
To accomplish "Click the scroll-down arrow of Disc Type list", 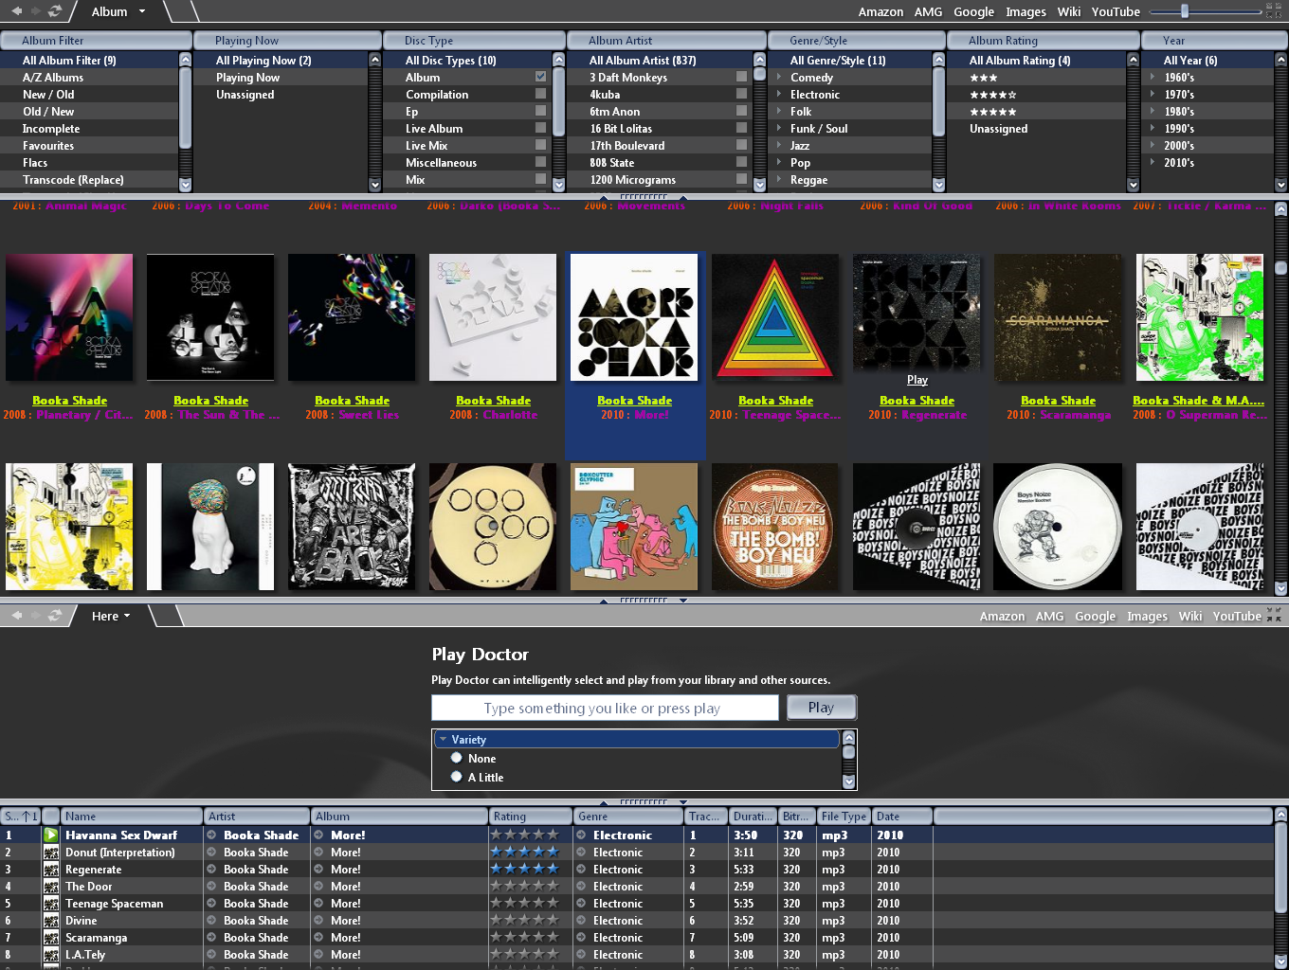I will 559,185.
